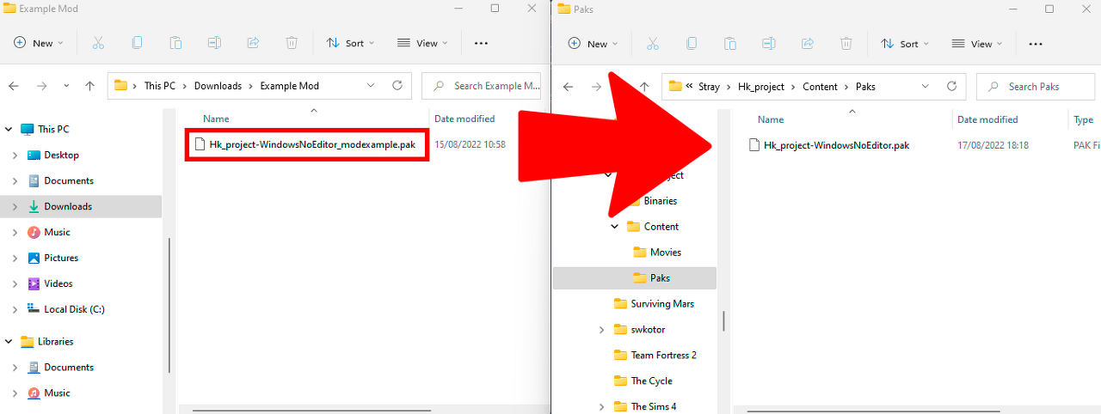Expand The Sims 4 folder node
Image resolution: width=1101 pixels, height=414 pixels.
tap(601, 407)
